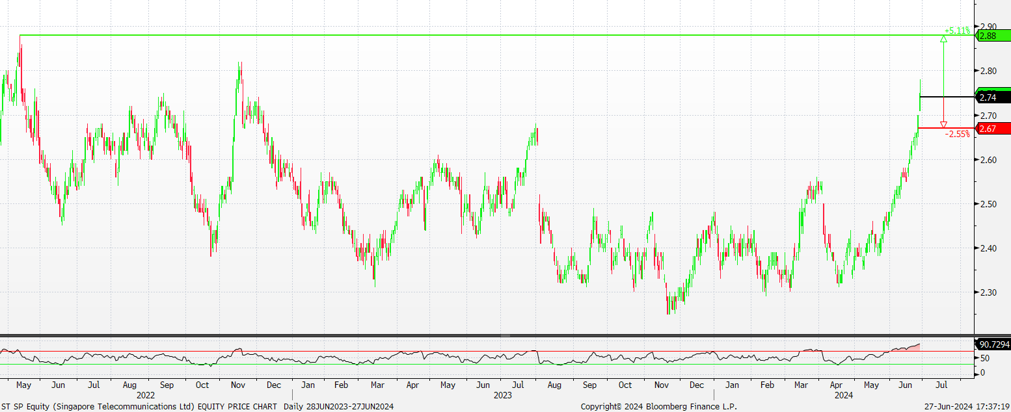Click the -2.55% downside annotation label
The width and height of the screenshot is (1011, 412).
pyautogui.click(x=957, y=134)
